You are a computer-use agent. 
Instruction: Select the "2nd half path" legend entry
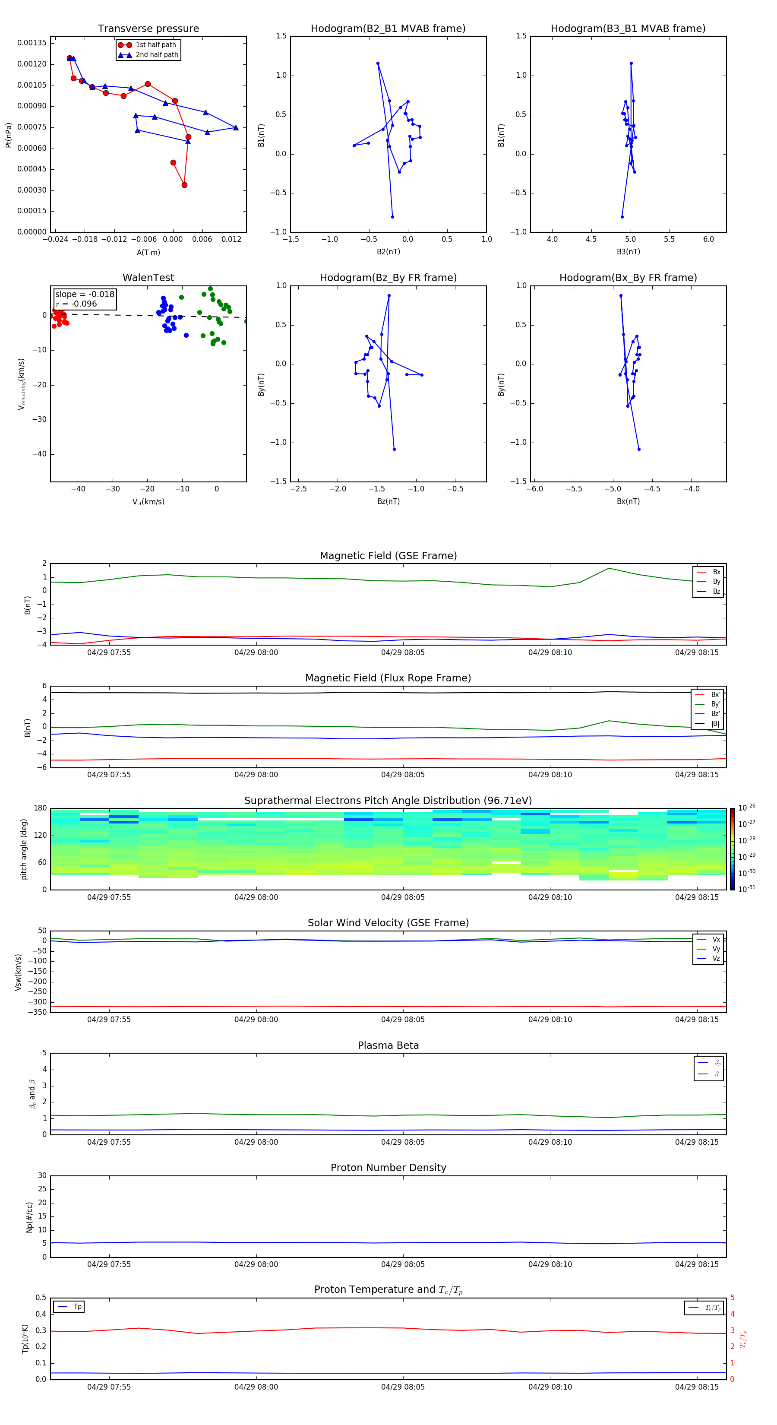[x=148, y=55]
